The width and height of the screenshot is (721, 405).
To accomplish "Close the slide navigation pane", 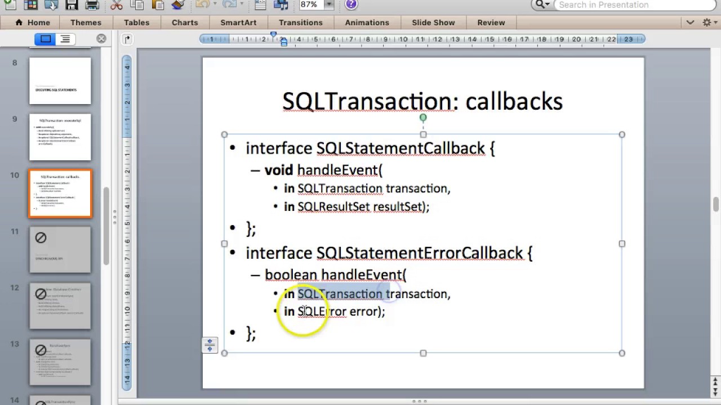I will coord(101,39).
